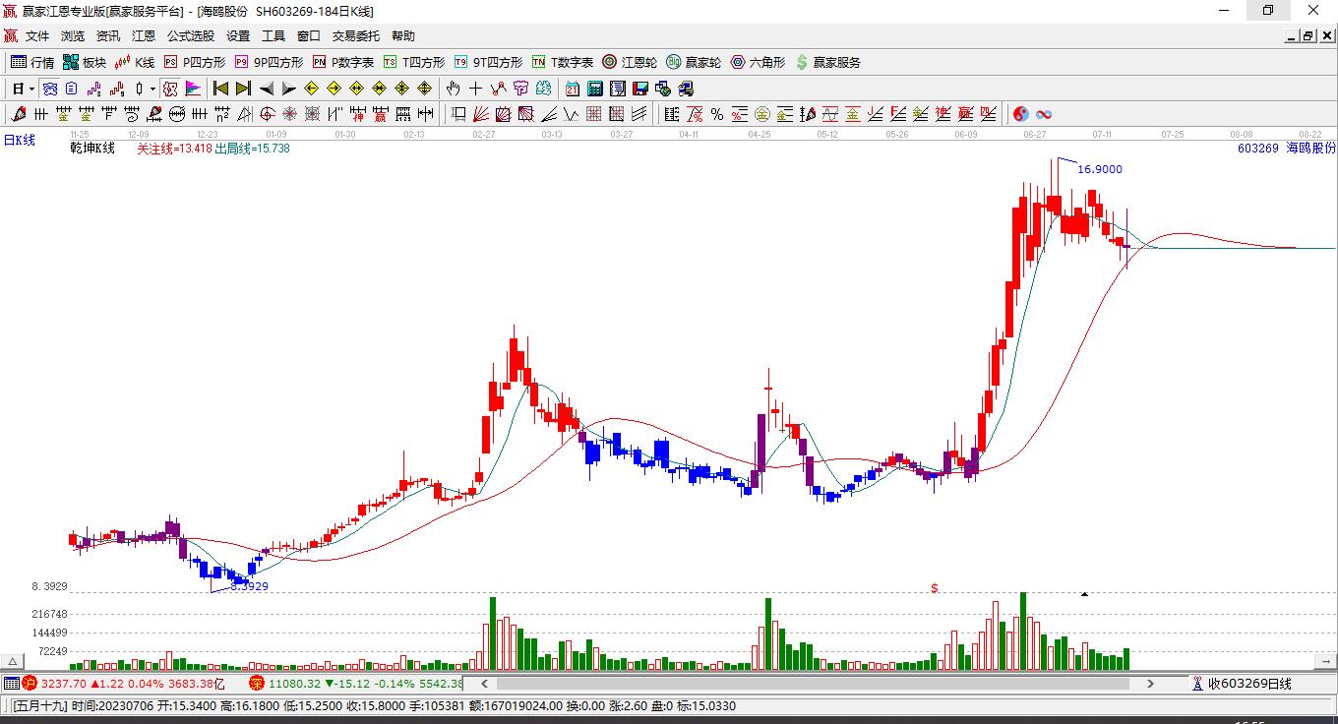
Task: Open the T四方形 tool
Action: click(414, 62)
